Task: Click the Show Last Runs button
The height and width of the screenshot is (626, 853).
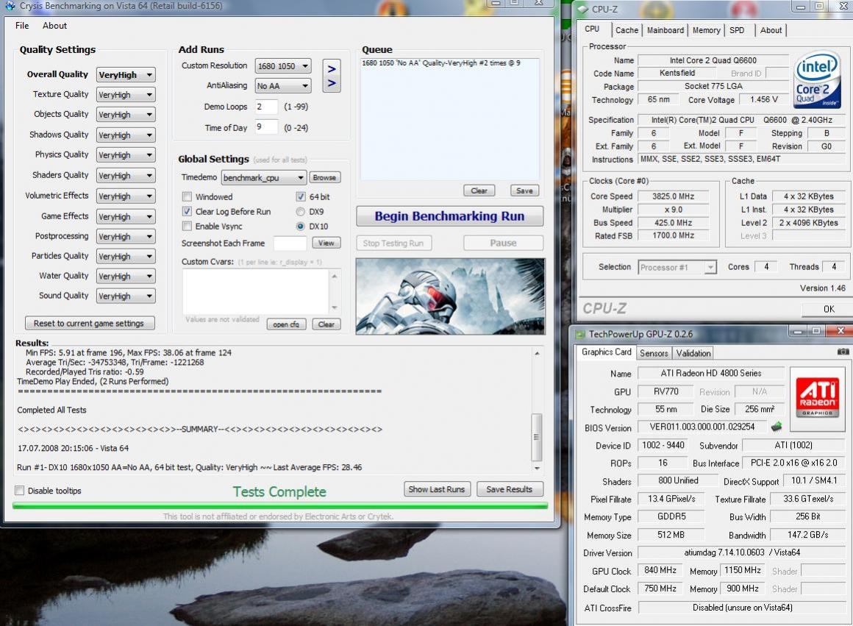Action: tap(436, 489)
